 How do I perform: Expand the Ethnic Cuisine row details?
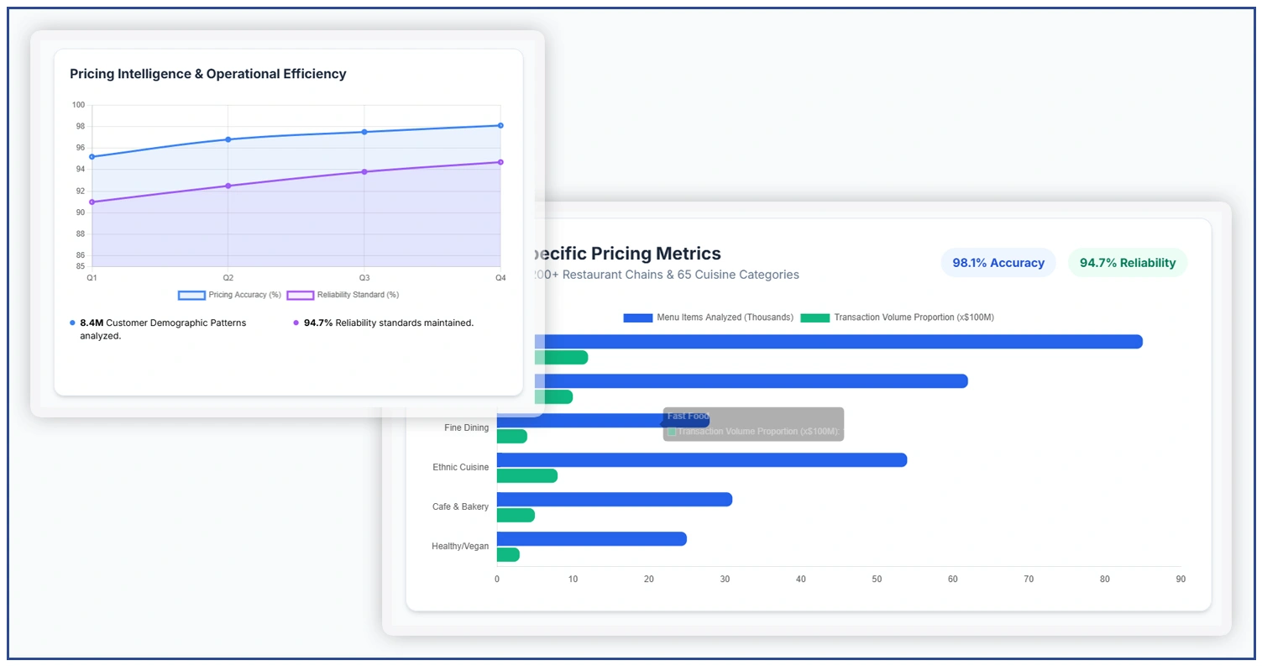[460, 467]
